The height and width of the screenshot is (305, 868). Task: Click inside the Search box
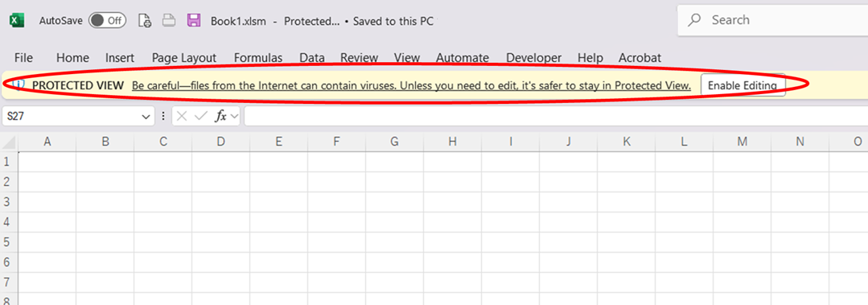[x=773, y=20]
